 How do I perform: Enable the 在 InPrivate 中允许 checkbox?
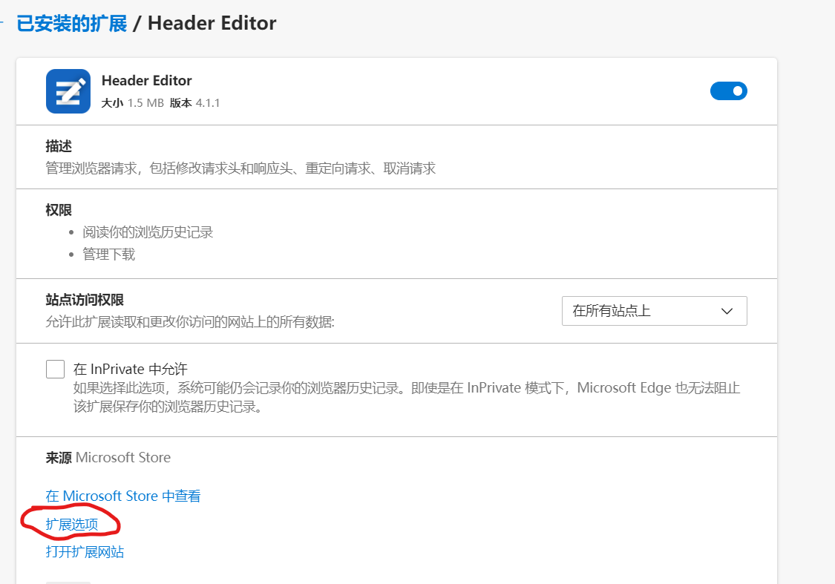pos(55,369)
